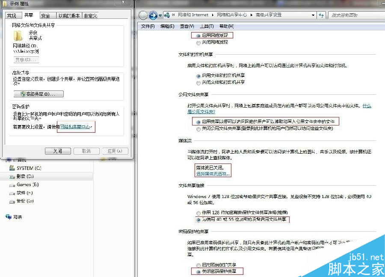
Task: Open the 网络和共享中心 link in dialog
Action: [x=76, y=127]
